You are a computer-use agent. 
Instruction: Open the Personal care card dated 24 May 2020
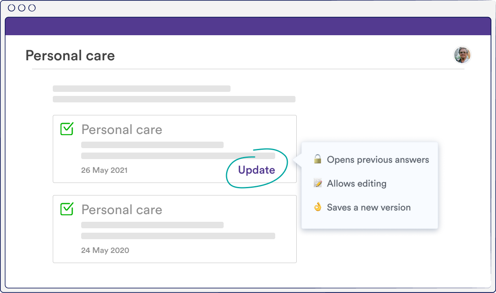tap(175, 229)
